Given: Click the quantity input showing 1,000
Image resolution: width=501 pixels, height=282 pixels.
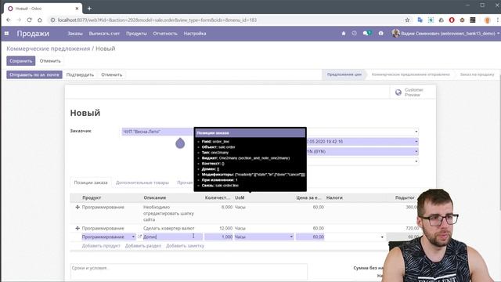Looking at the screenshot, I should (x=218, y=237).
